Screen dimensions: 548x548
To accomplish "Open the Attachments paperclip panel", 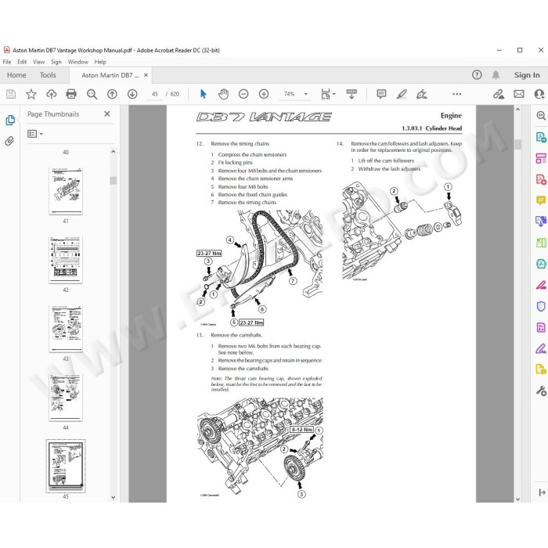I will pos(9,141).
